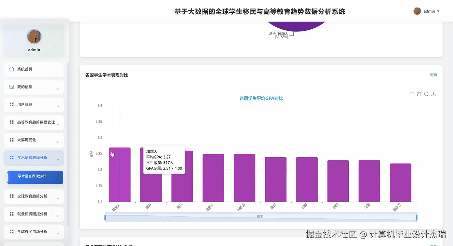Click the 俄罗斯 bar in GPA chart
The height and width of the screenshot is (246, 453).
[213, 178]
